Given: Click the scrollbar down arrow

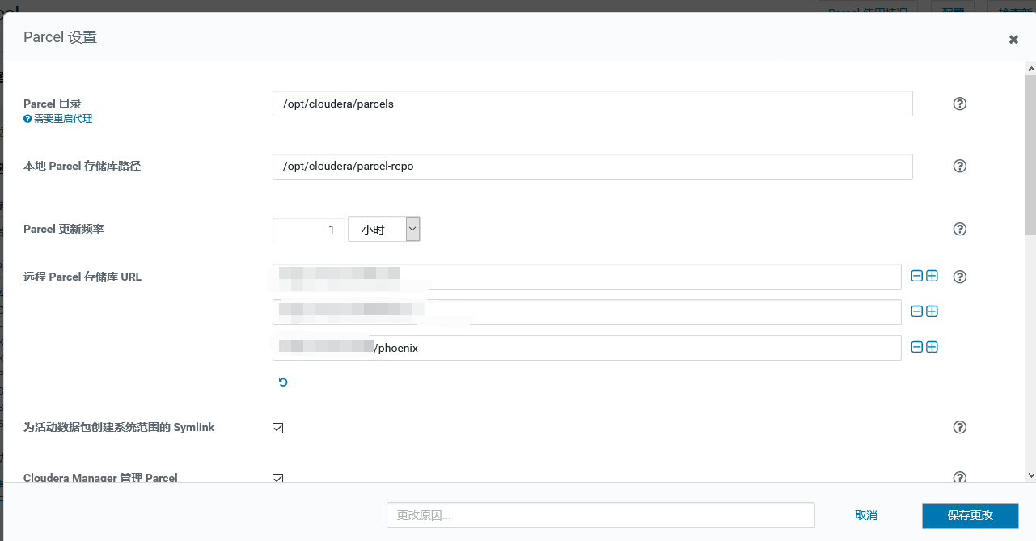Looking at the screenshot, I should 1030,475.
